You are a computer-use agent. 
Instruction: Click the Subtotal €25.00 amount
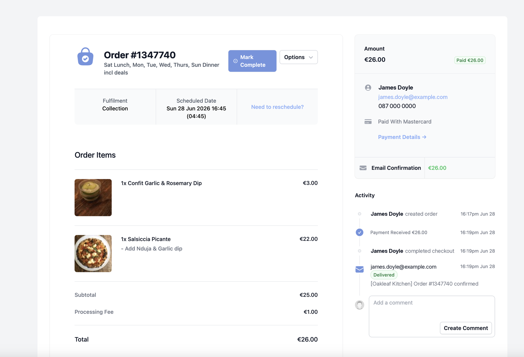point(309,295)
